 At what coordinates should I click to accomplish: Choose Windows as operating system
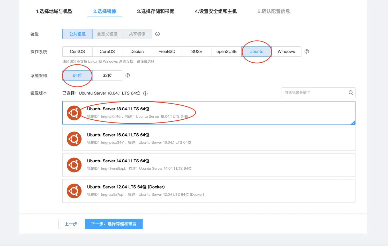pos(286,52)
